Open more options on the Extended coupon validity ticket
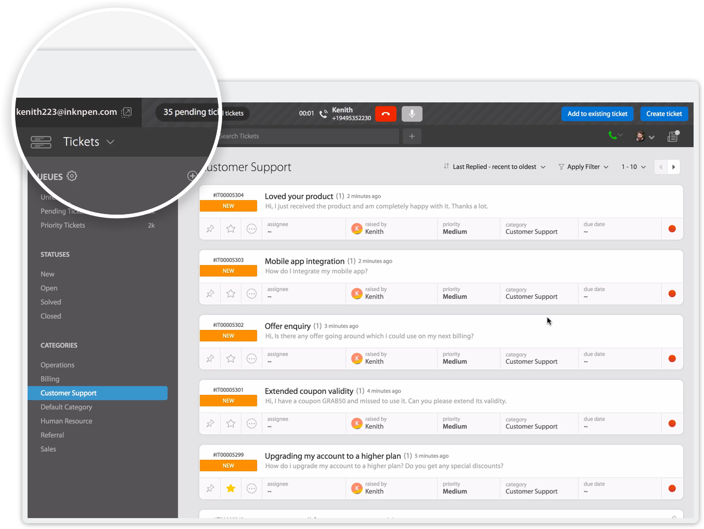 [251, 424]
